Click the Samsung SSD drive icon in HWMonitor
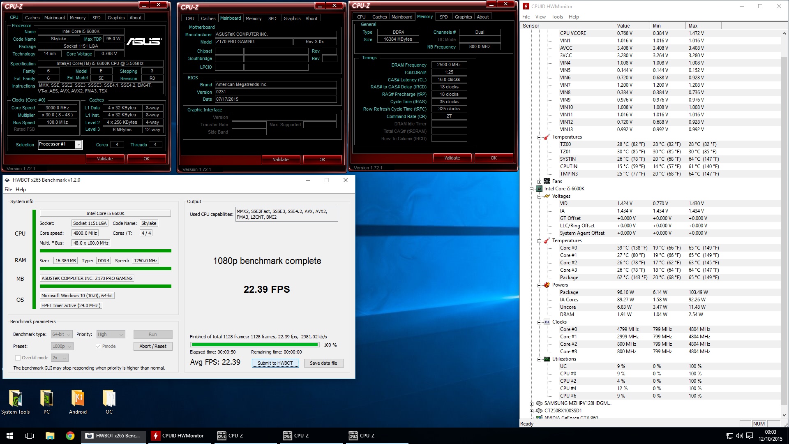Viewport: 789px width, 444px height. (539, 403)
